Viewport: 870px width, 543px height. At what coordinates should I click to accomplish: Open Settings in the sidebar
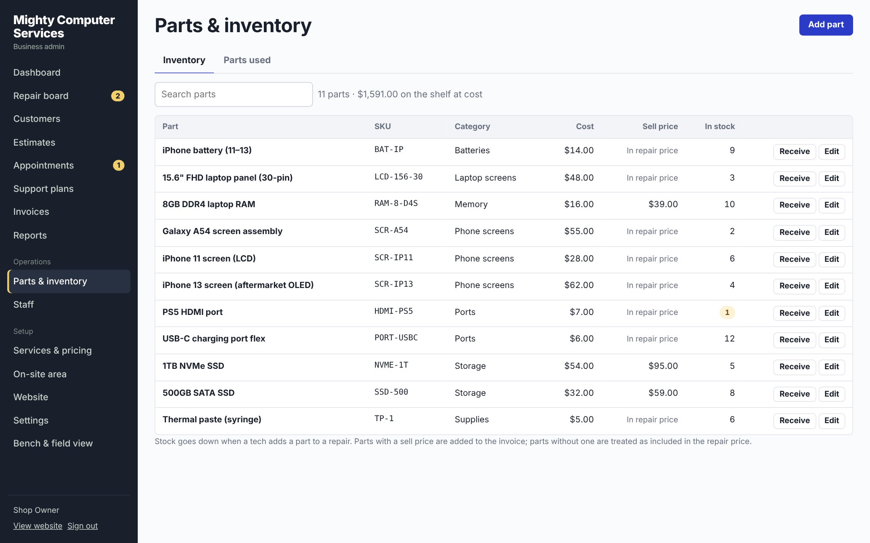click(x=68, y=420)
